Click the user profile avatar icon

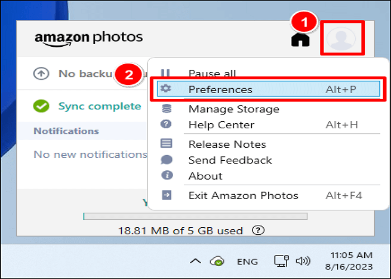click(341, 39)
